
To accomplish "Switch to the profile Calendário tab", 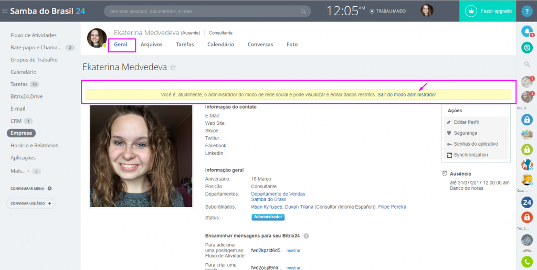I will (221, 45).
